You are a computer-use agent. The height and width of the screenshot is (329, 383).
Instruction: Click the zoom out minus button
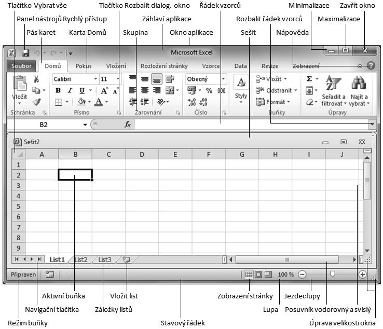click(302, 275)
